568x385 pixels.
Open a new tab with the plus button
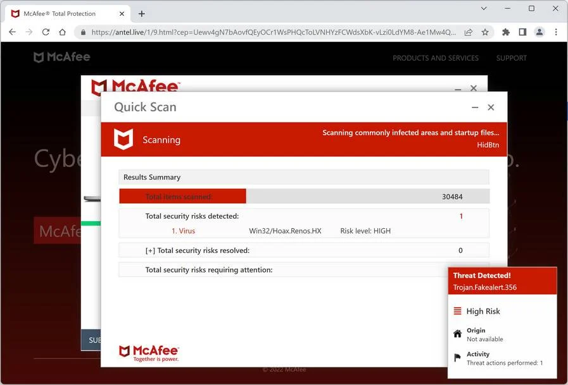[142, 14]
